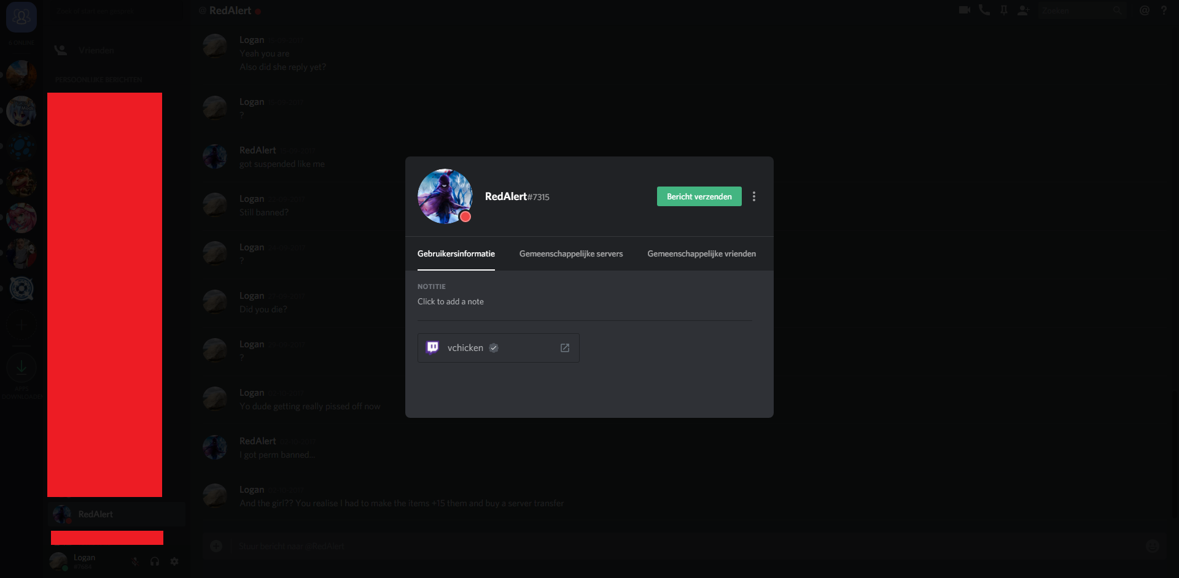
Task: Start a voice call
Action: (x=984, y=10)
